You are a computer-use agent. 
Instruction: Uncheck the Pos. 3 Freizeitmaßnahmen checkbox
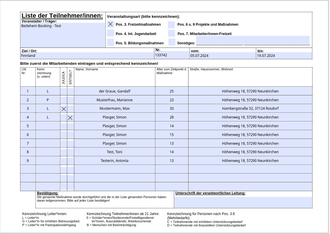110,24
